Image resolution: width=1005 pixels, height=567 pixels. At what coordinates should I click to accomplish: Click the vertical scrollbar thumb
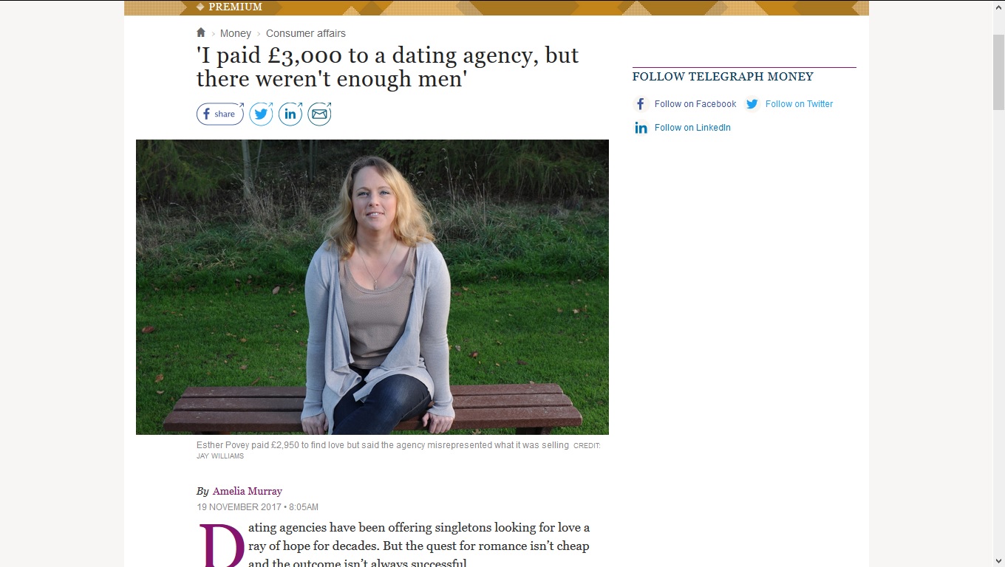[998, 72]
